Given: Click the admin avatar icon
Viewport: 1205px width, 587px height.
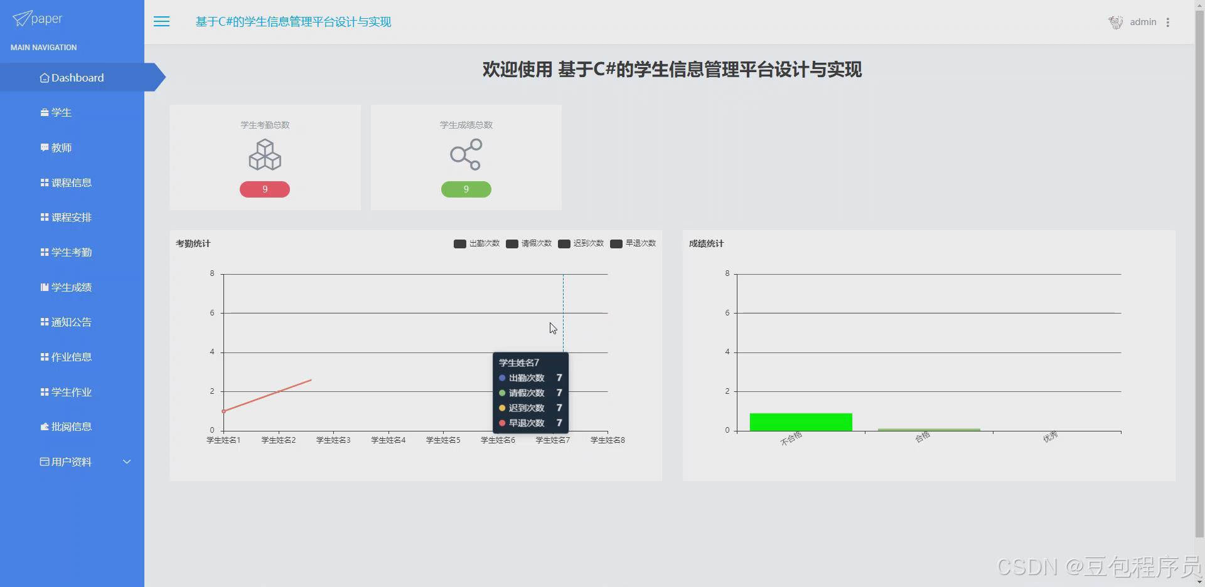Looking at the screenshot, I should (1115, 21).
